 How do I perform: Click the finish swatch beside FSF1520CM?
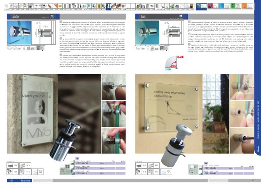click(73, 163)
